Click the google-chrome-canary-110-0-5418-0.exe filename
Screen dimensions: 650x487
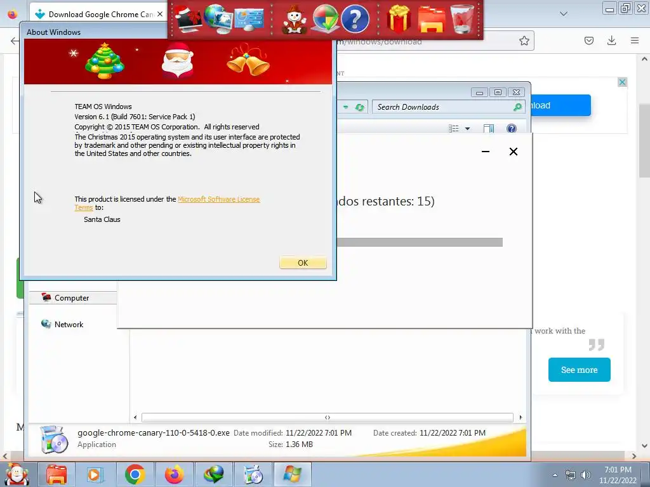[154, 432]
